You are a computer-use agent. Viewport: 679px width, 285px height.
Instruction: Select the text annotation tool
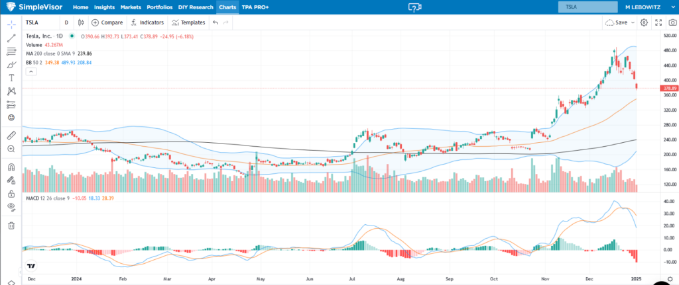tap(12, 78)
